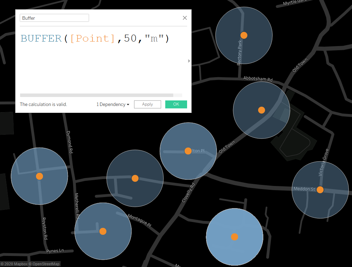This screenshot has width=352, height=267.
Task: Click the "m" unit string in the formula
Action: click(154, 38)
